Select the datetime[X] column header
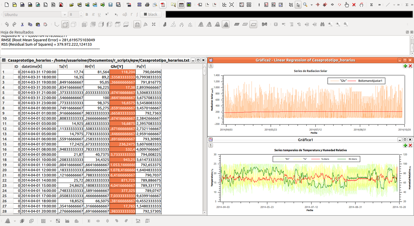The image size is (414, 226). (39, 66)
